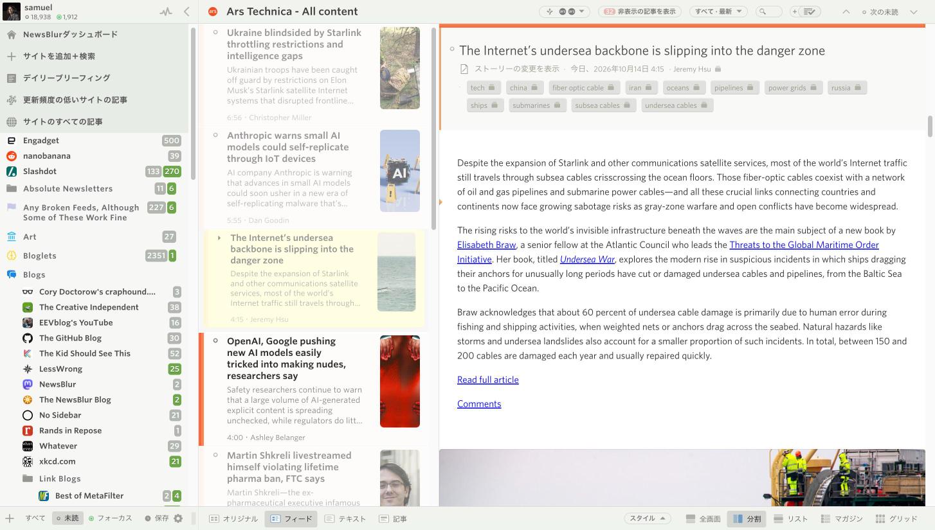Collapse the sidebar with the left chevron
This screenshot has height=530, width=935.
[186, 12]
